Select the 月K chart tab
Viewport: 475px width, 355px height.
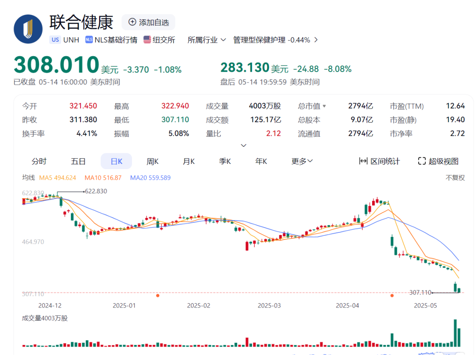[x=189, y=161]
